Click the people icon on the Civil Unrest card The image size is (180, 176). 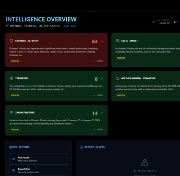pos(118,41)
